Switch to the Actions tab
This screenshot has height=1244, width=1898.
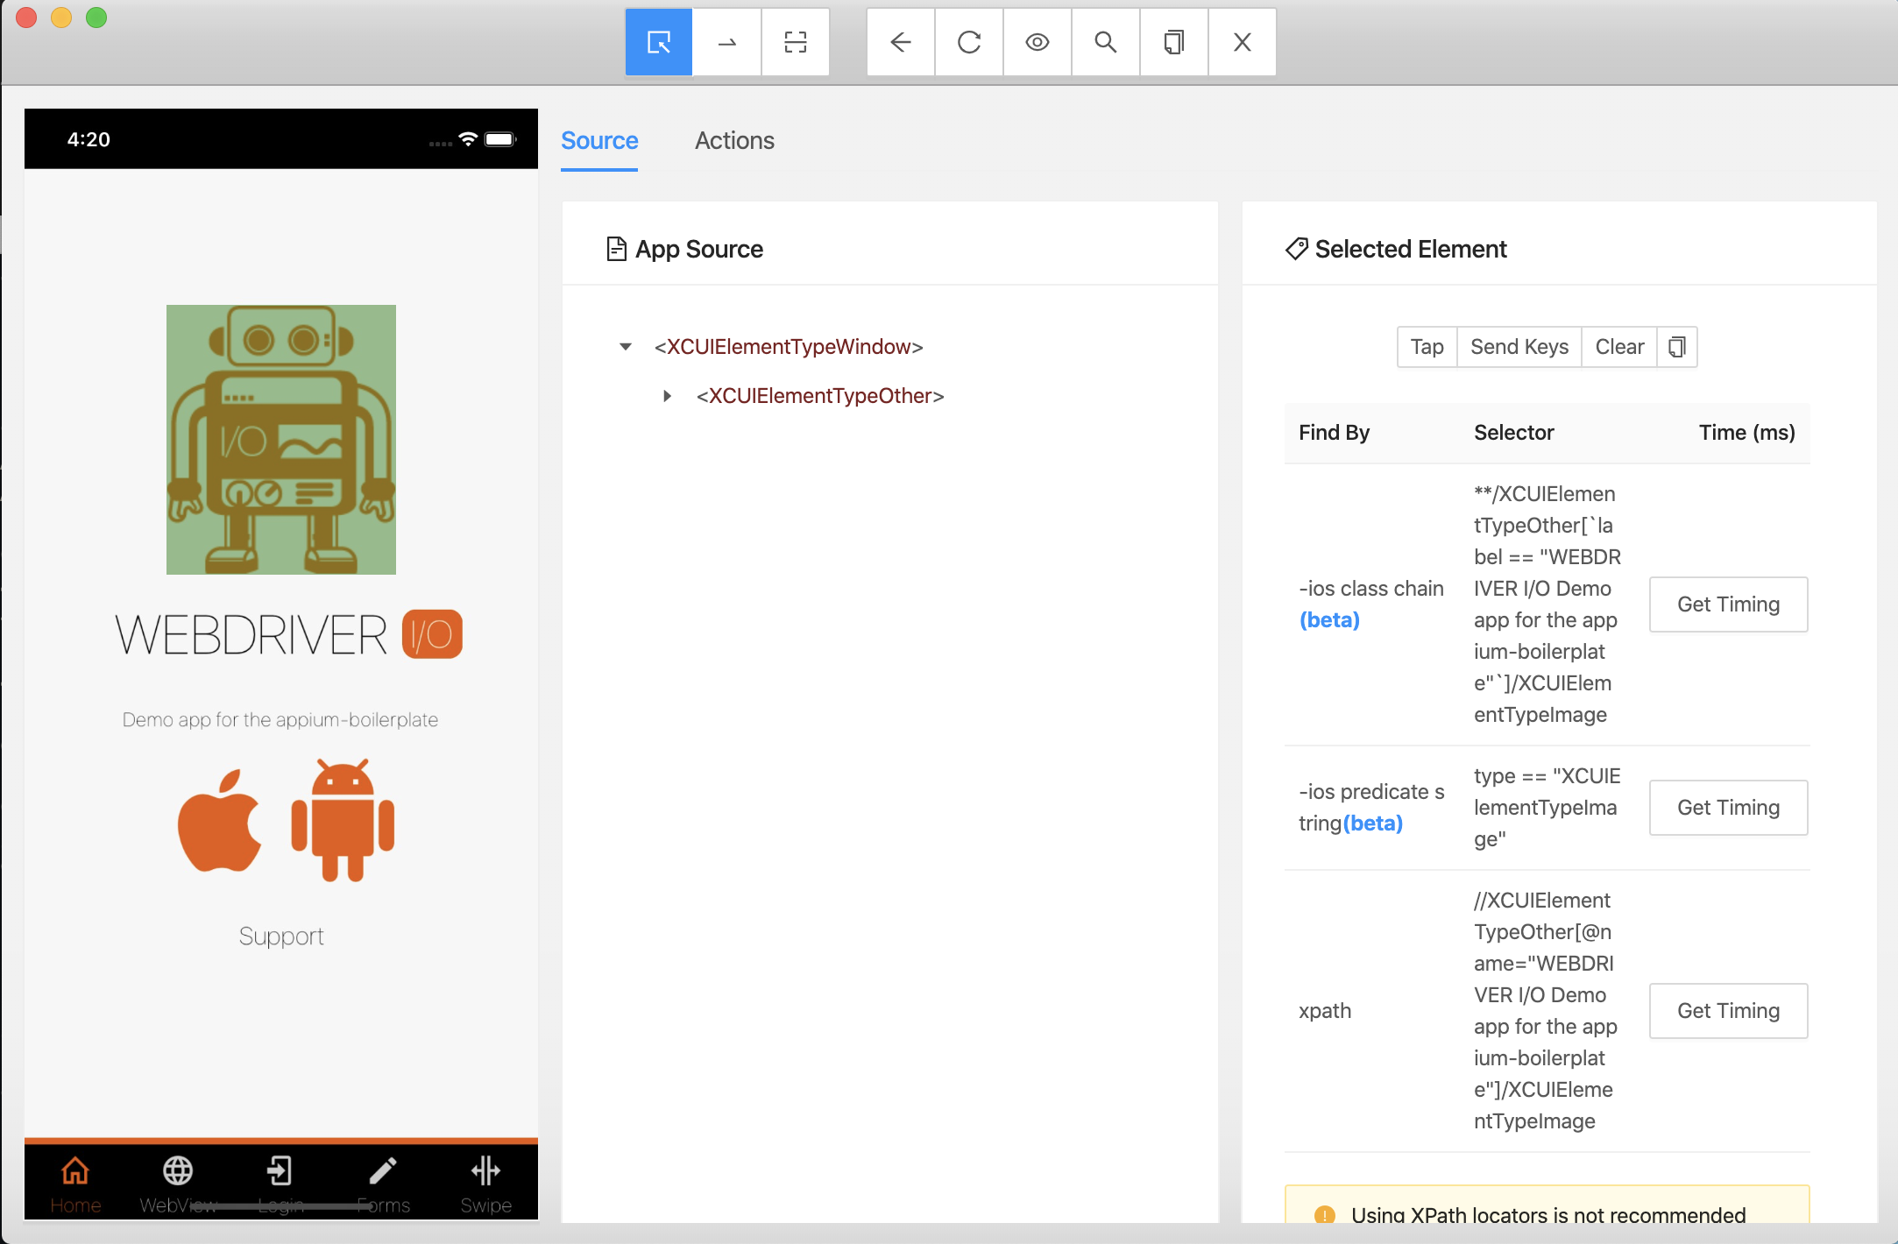[x=734, y=140]
